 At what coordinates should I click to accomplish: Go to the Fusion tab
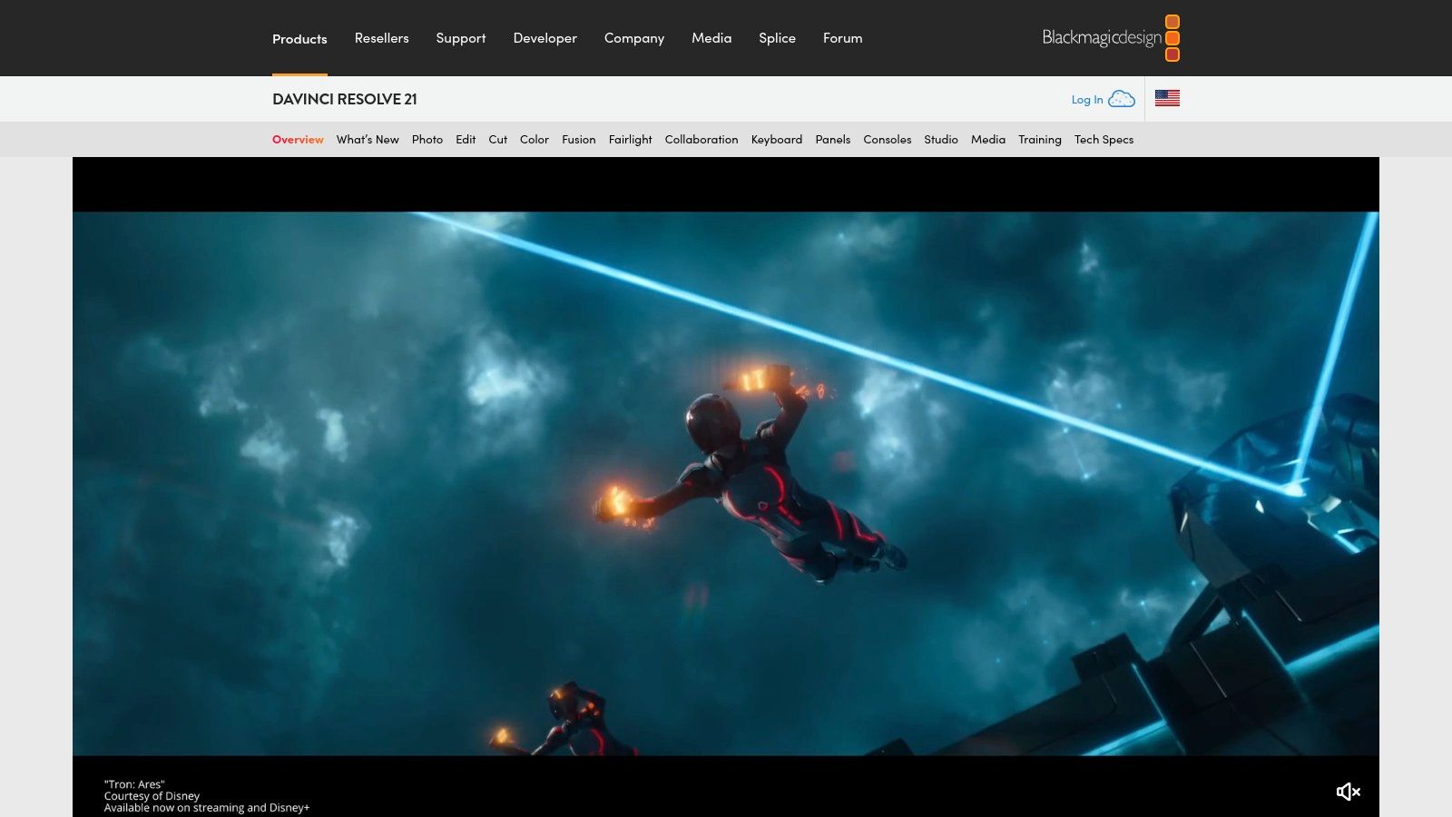(579, 140)
